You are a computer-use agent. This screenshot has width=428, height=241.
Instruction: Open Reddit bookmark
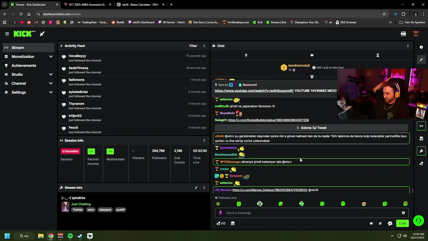pos(118,22)
